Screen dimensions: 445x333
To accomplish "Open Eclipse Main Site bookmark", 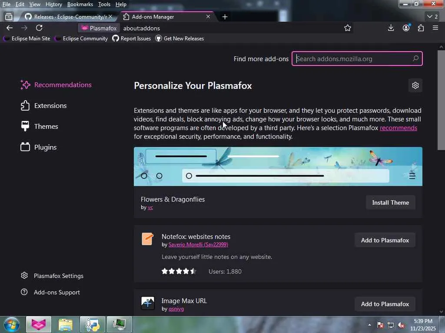I will pos(27,39).
